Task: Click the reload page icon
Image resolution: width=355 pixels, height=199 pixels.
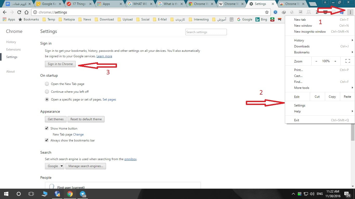Action: coord(19,12)
